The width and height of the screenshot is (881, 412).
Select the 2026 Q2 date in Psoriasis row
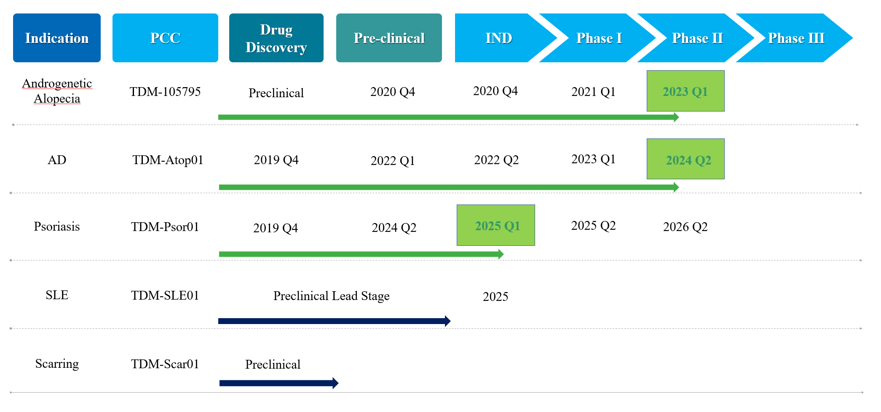[x=685, y=227]
